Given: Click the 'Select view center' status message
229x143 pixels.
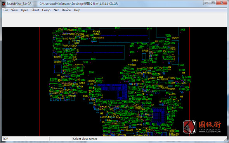Looking at the screenshot, I should [85, 139].
